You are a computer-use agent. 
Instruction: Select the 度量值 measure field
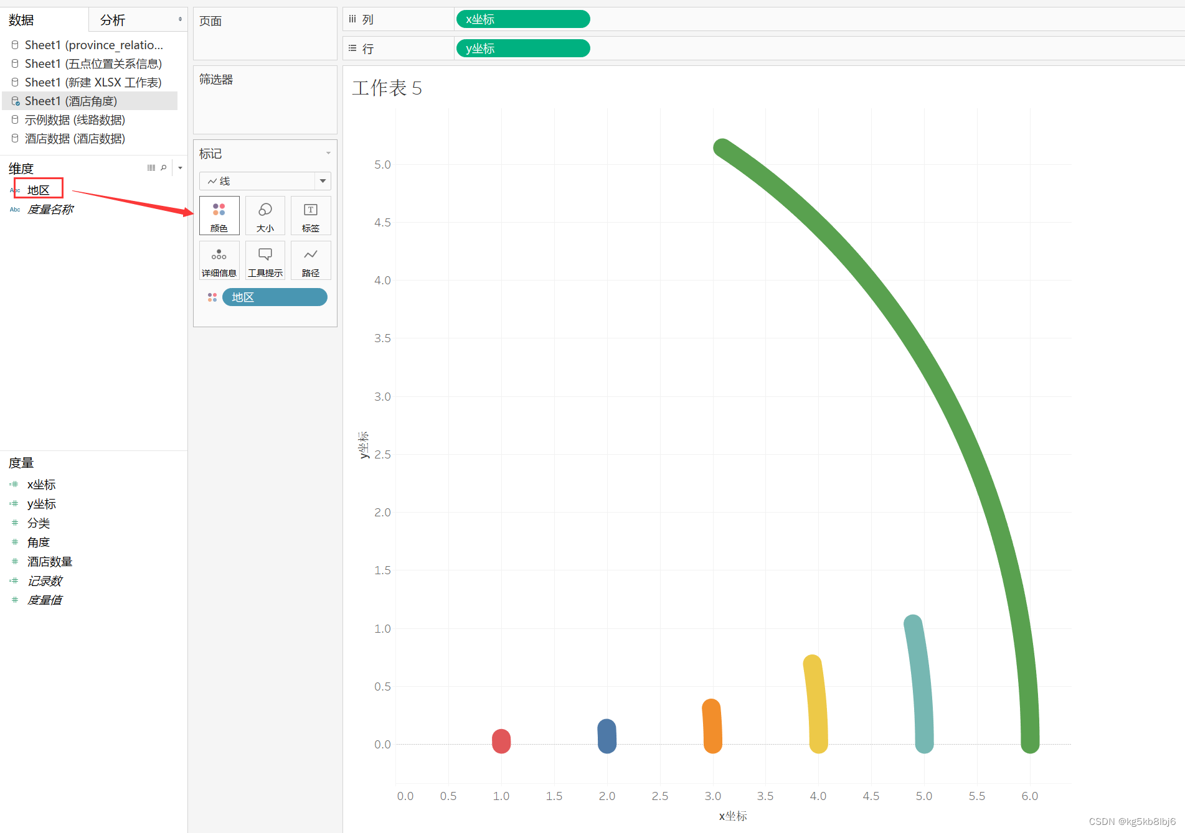(x=45, y=600)
